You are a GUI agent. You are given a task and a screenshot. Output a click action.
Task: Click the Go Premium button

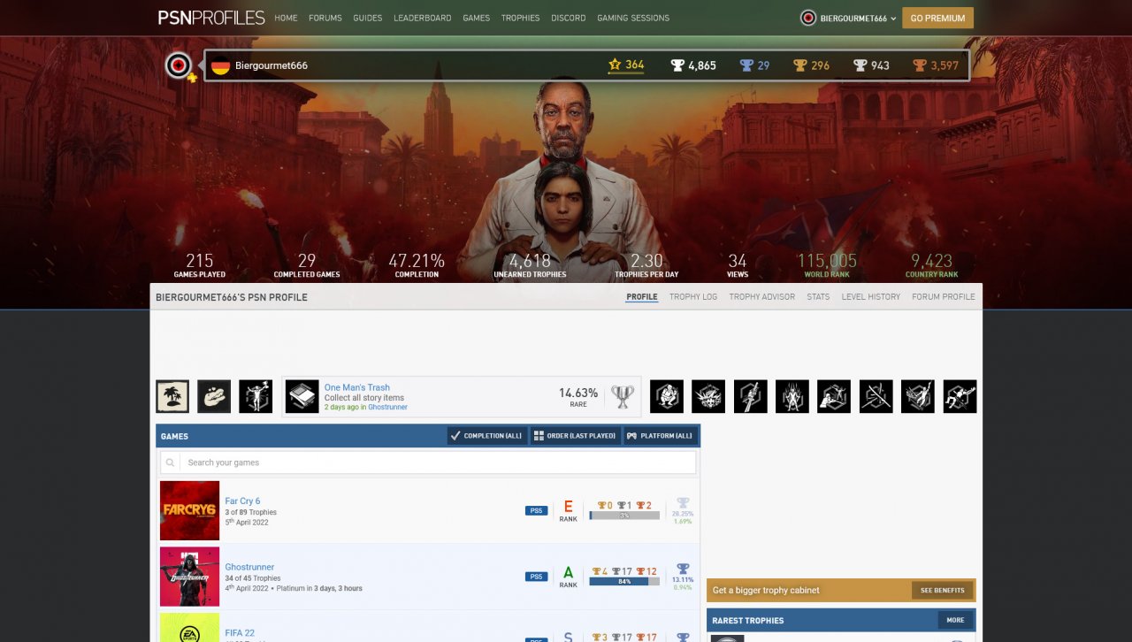pyautogui.click(x=937, y=18)
